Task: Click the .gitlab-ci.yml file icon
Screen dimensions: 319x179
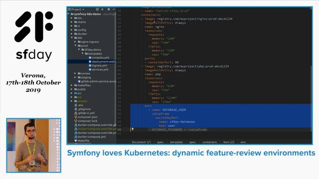Action: point(76,113)
